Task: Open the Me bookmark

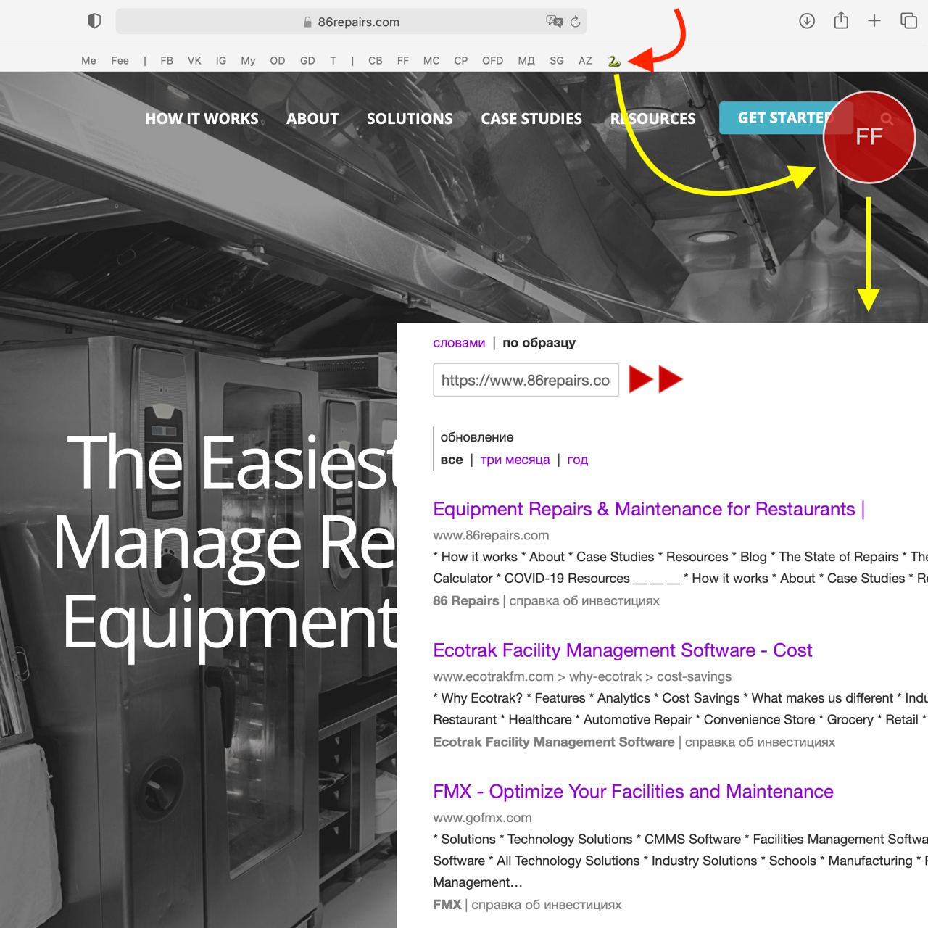Action: click(x=88, y=61)
